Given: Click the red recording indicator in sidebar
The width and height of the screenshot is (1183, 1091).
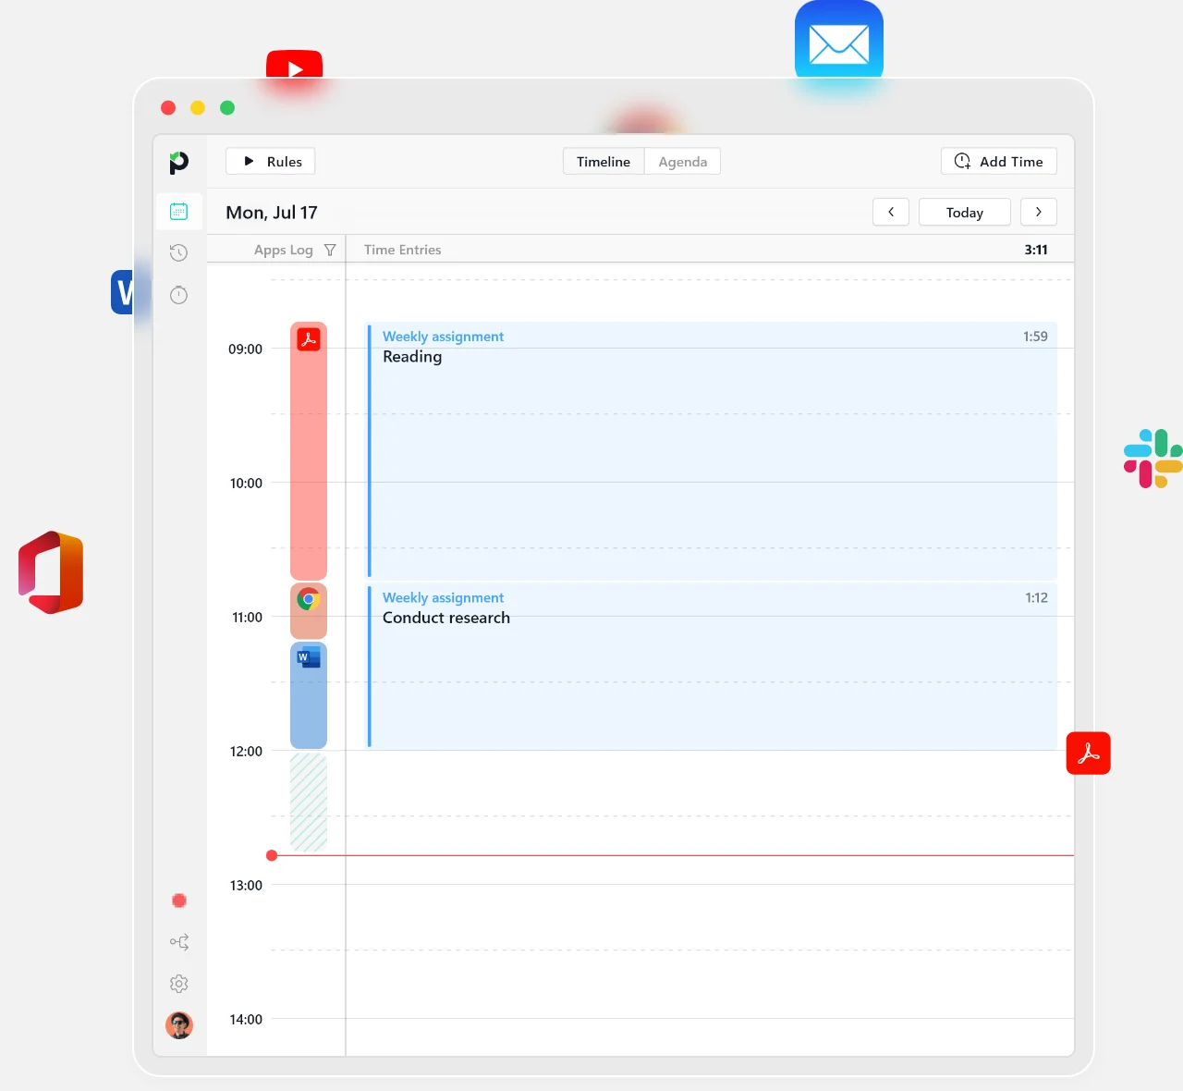Looking at the screenshot, I should pos(179,901).
